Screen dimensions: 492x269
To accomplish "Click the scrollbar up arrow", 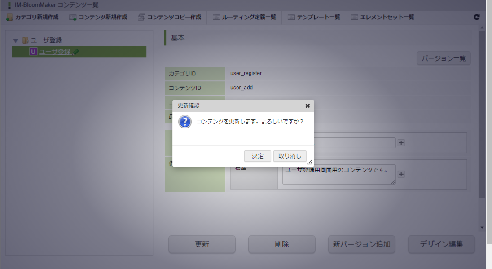I will [x=482, y=28].
